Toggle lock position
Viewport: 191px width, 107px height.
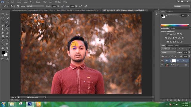[x=172, y=56]
